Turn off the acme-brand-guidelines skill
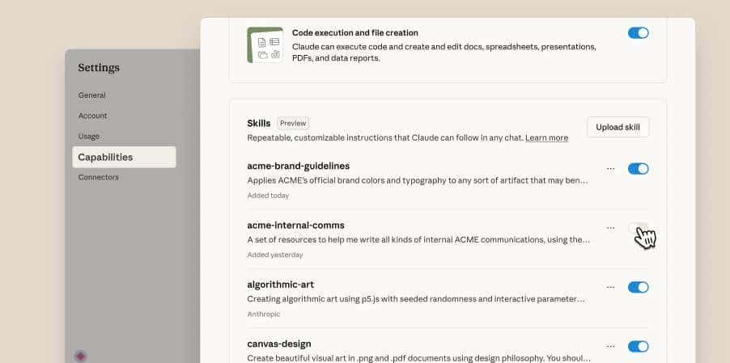The height and width of the screenshot is (363, 730). (638, 169)
